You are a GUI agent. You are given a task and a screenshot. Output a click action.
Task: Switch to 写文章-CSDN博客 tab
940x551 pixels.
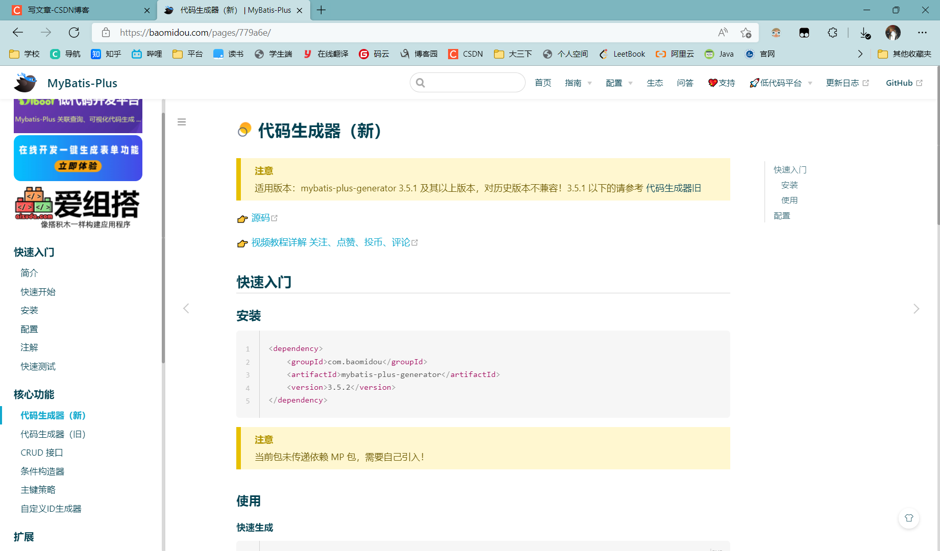78,10
